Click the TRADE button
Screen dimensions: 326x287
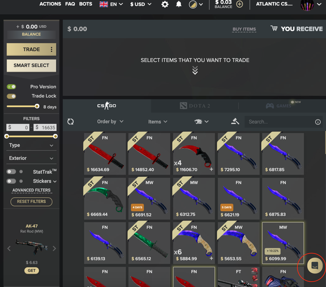coord(31,49)
